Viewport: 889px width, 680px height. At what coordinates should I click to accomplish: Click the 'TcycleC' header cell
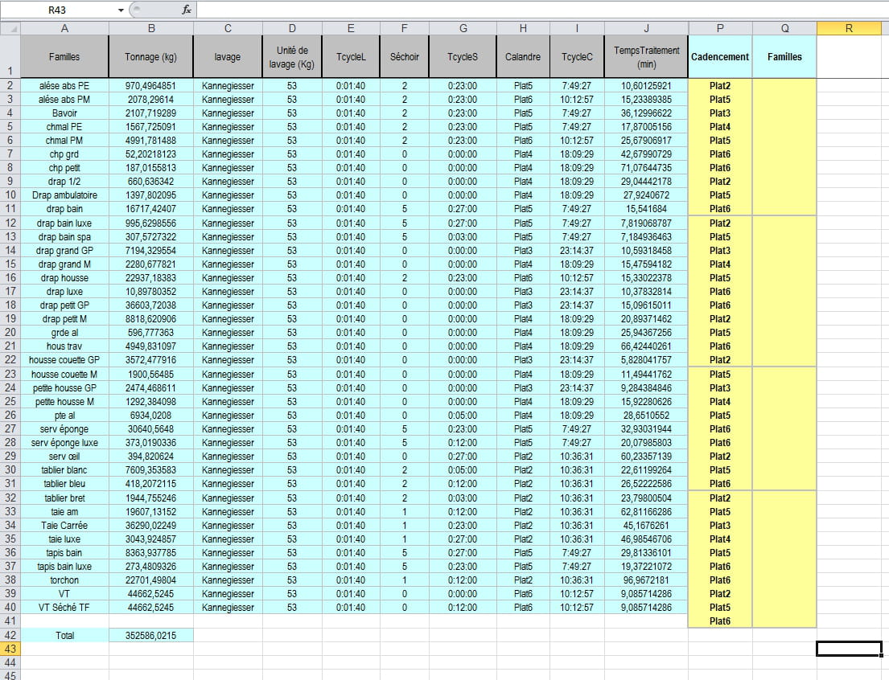coord(577,56)
